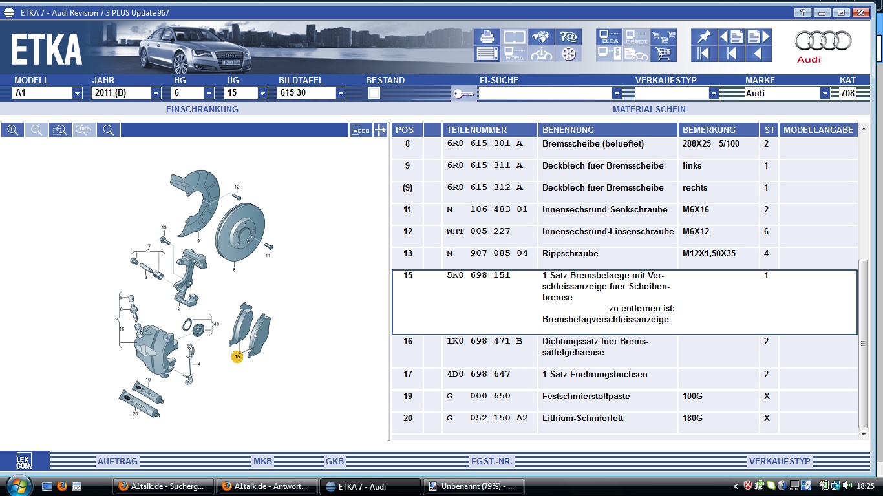The height and width of the screenshot is (496, 883).
Task: Click FGST.-NR. in the bottom bar
Action: click(492, 461)
